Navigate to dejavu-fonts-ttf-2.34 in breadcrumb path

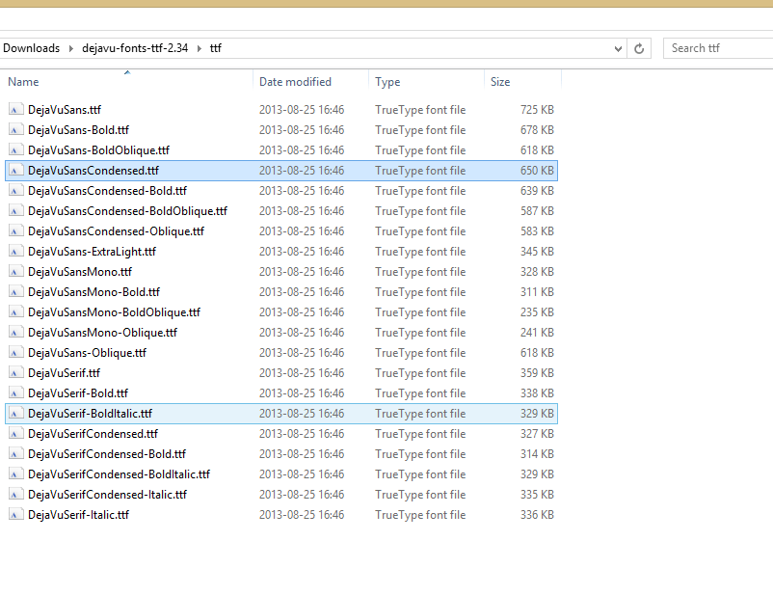135,48
